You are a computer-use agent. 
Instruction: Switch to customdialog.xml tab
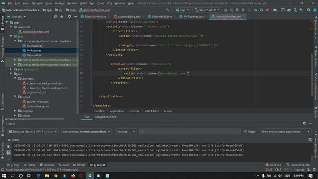click(x=129, y=16)
